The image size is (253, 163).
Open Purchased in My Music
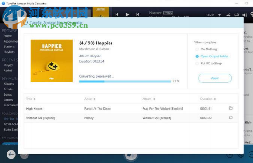(x=11, y=105)
